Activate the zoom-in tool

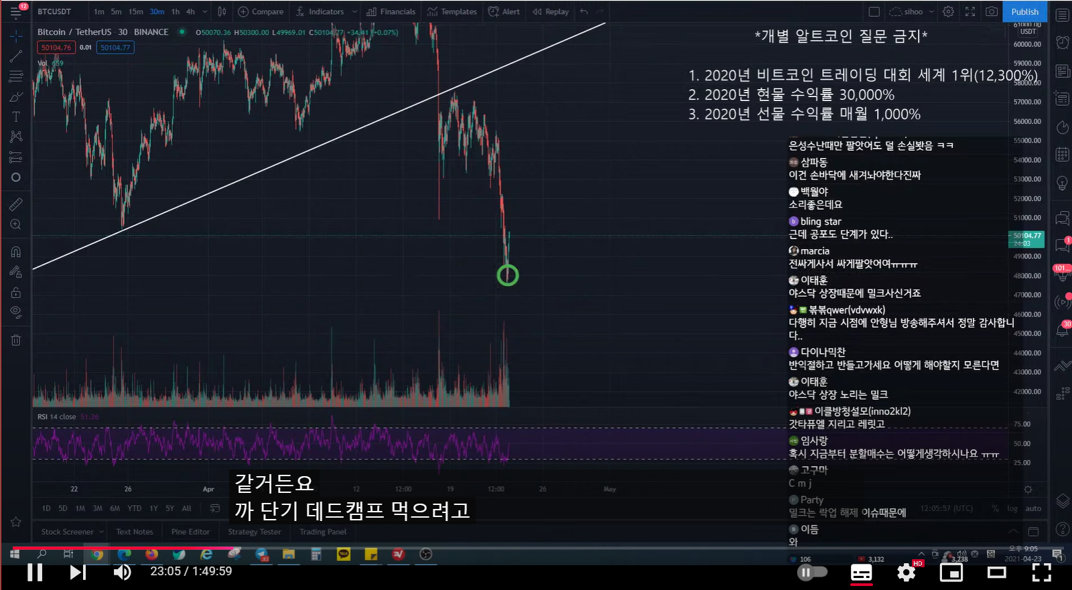pyautogui.click(x=16, y=224)
